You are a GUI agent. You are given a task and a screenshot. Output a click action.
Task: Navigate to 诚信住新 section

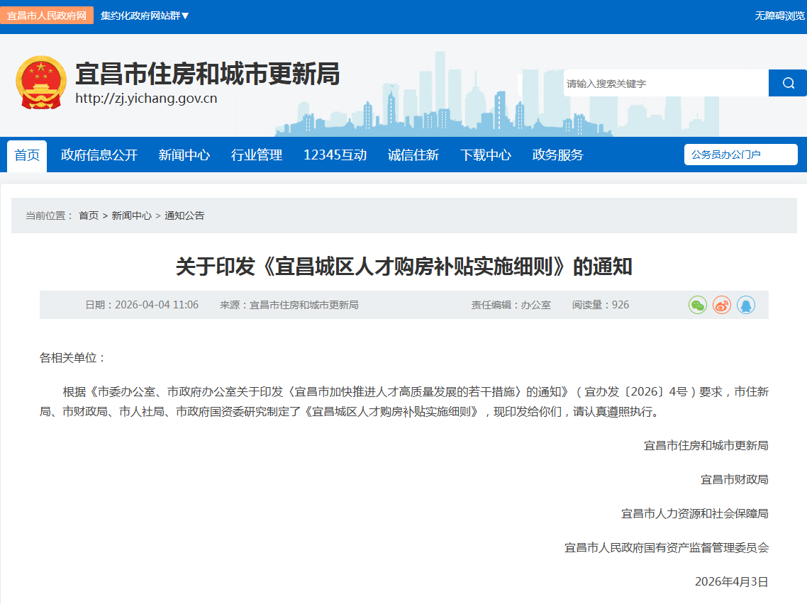pyautogui.click(x=413, y=155)
